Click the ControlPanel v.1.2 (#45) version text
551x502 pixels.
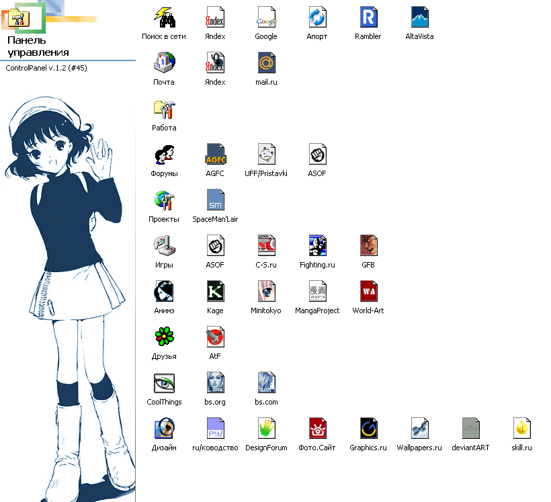pyautogui.click(x=46, y=68)
